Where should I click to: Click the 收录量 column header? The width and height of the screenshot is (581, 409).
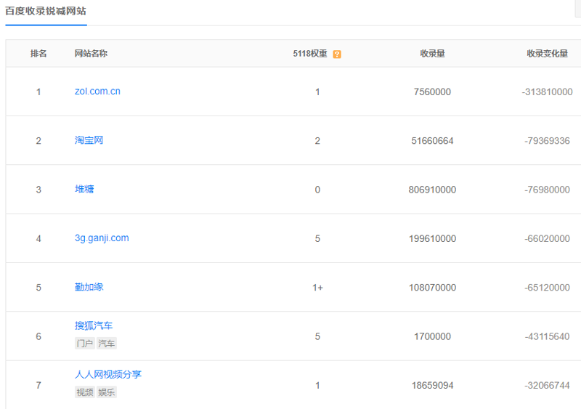pos(432,54)
